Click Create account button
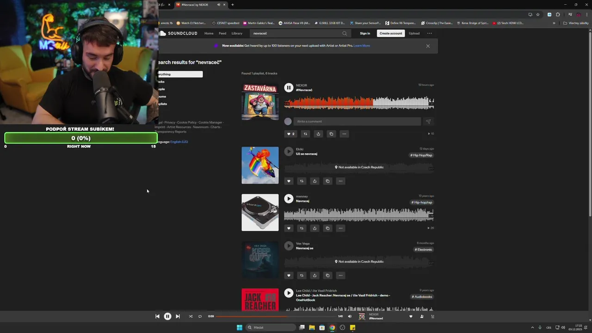This screenshot has width=592, height=333. pos(391,33)
